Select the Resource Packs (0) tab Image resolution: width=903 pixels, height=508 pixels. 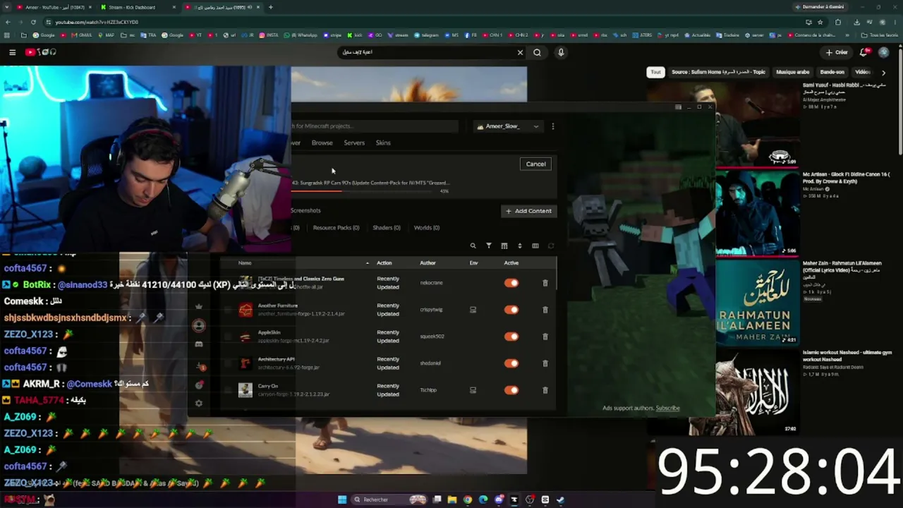point(336,228)
